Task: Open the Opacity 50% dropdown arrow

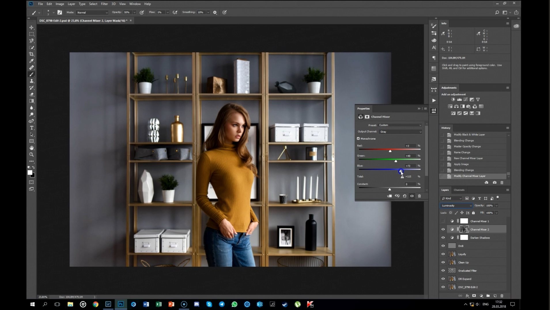Action: pos(134,12)
